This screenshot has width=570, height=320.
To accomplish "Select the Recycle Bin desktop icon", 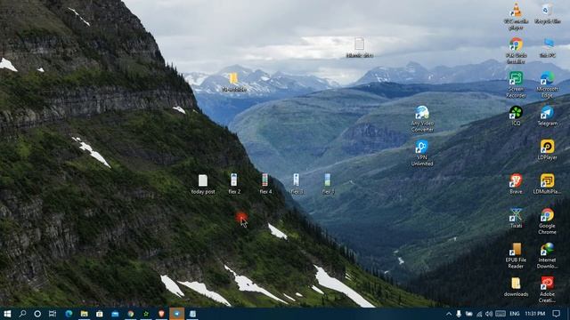I will [547, 12].
